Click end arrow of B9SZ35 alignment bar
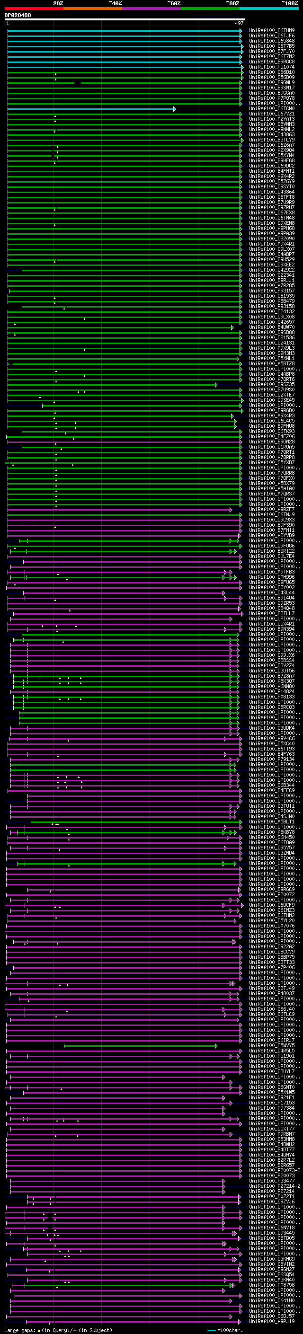This screenshot has width=303, height=1334. tap(216, 385)
